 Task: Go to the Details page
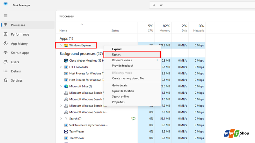click(28, 71)
